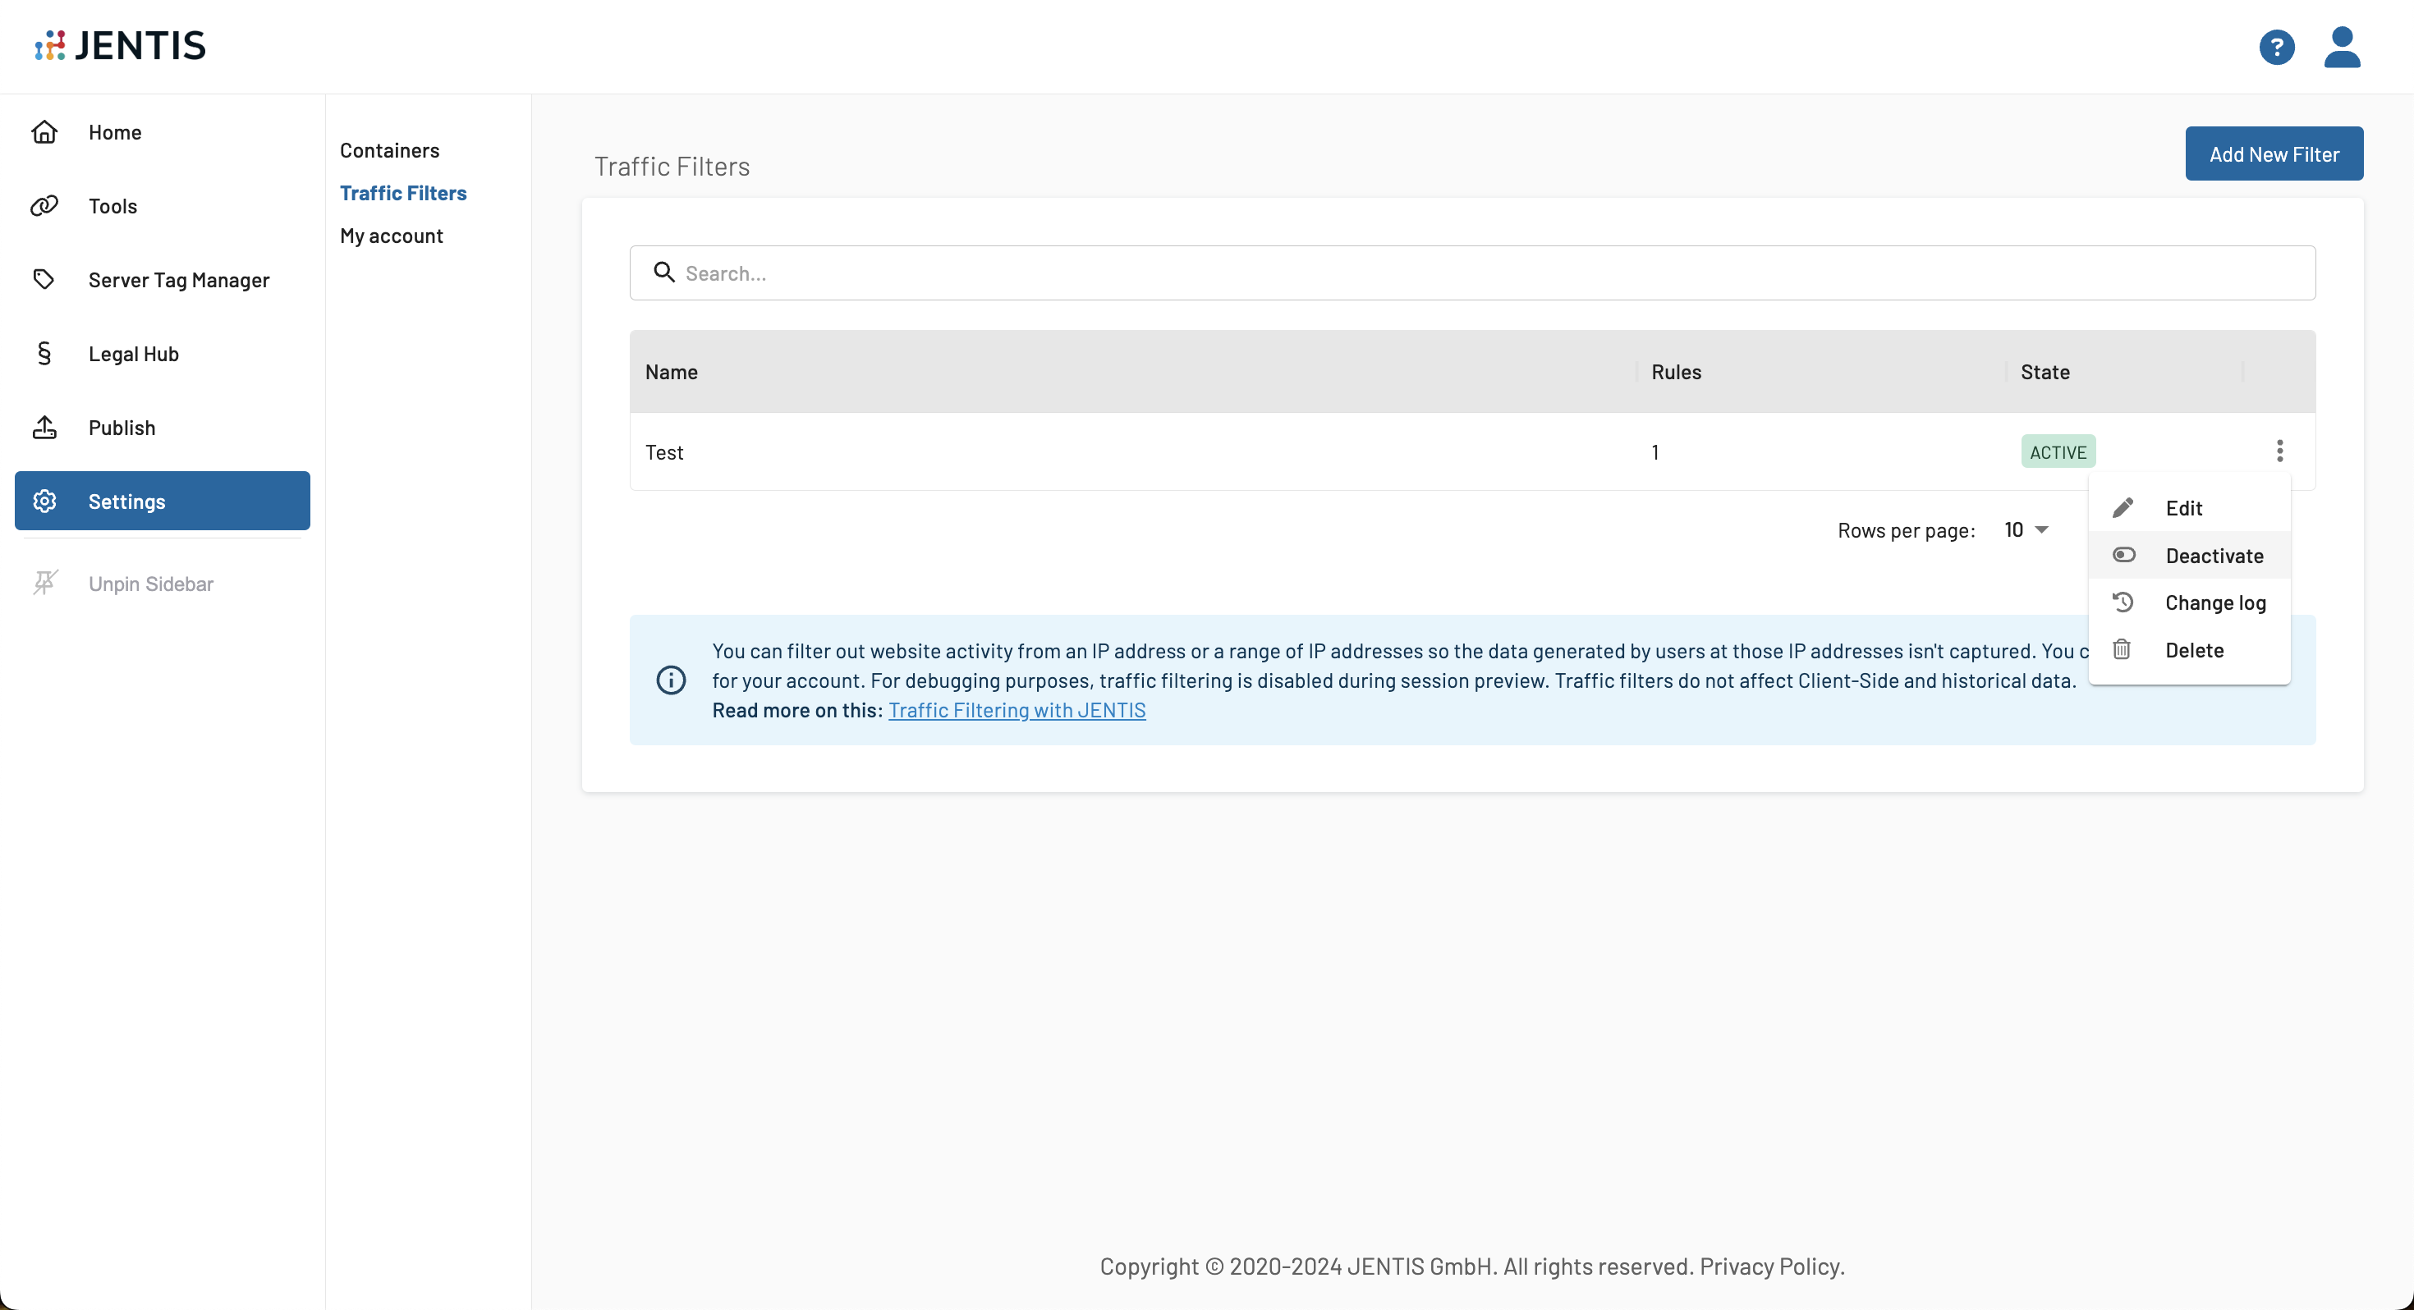Open Traffic Filtering with JENTIS link

tap(1017, 710)
